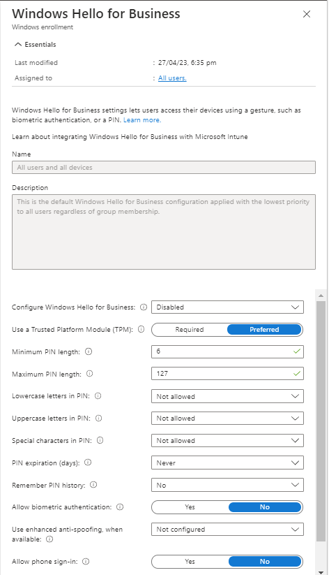The width and height of the screenshot is (329, 575).
Task: Expand Use enhanced anti-spoofing dropdown
Action: 227,529
